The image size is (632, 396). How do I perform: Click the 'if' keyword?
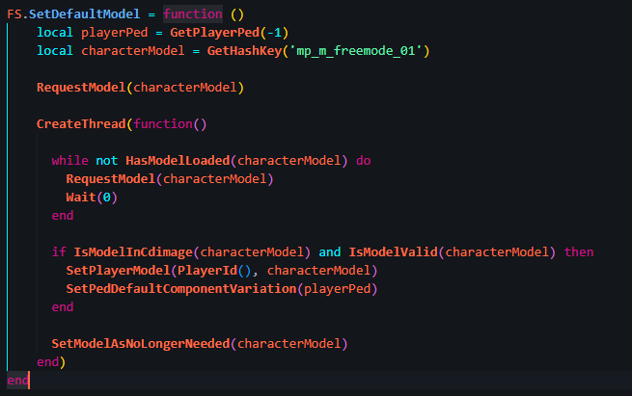click(x=59, y=251)
